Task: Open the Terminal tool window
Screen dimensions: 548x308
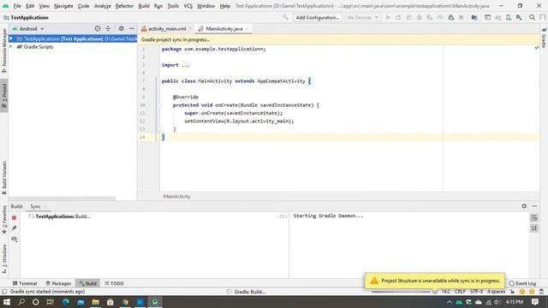Action: pyautogui.click(x=25, y=283)
